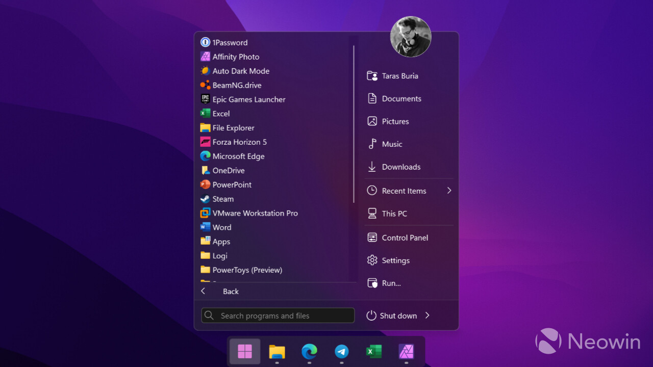This screenshot has height=367, width=653.
Task: Click the Shut down power icon
Action: coord(371,316)
